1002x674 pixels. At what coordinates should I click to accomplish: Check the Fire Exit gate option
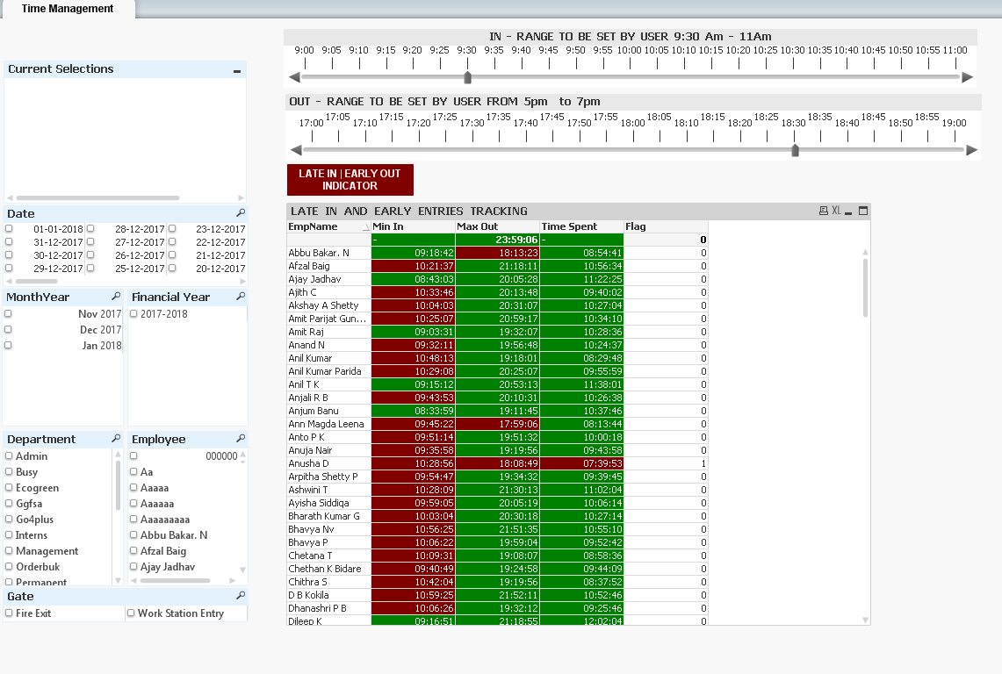click(x=9, y=613)
